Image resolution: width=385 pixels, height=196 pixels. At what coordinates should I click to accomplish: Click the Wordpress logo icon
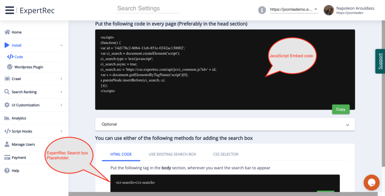pos(9,67)
